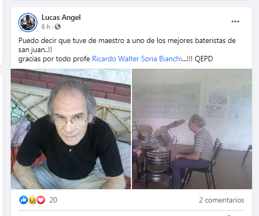Click the blue thumbs-up Like reaction icon
Screen dimensions: 259x216
(24, 200)
